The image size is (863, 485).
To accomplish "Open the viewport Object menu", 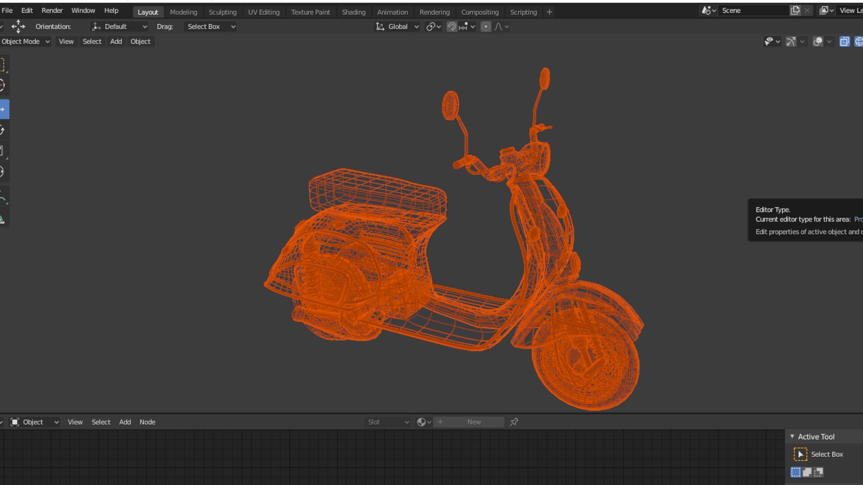I will click(x=140, y=42).
